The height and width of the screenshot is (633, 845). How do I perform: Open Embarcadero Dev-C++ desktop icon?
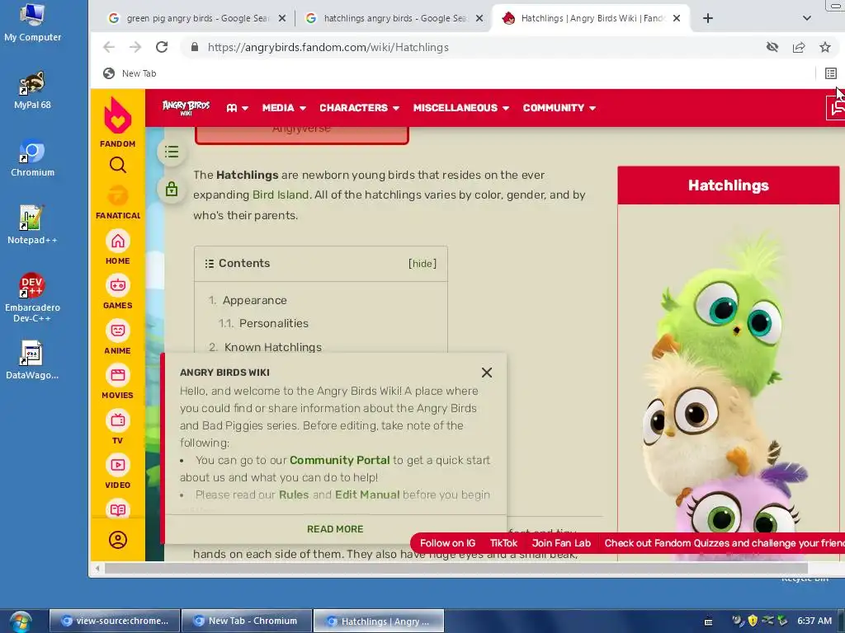tap(32, 297)
